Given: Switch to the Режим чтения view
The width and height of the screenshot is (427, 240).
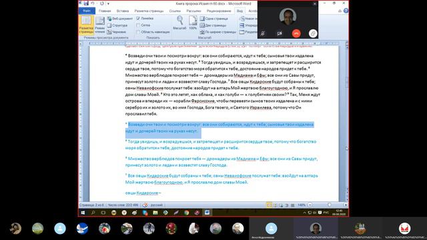Looking at the screenshot, I should 99,25.
